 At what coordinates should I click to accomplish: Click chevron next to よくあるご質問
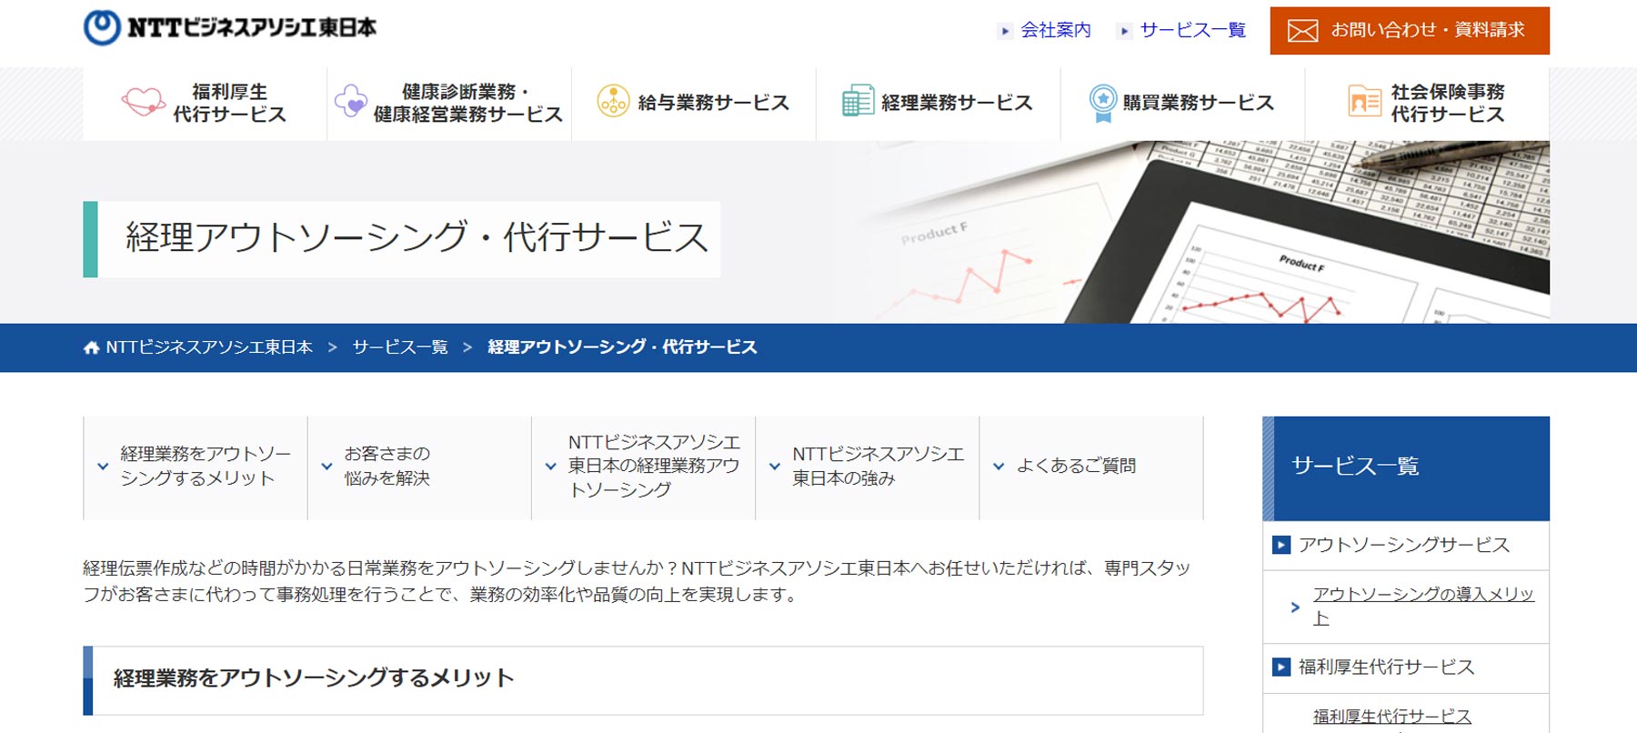click(x=999, y=467)
